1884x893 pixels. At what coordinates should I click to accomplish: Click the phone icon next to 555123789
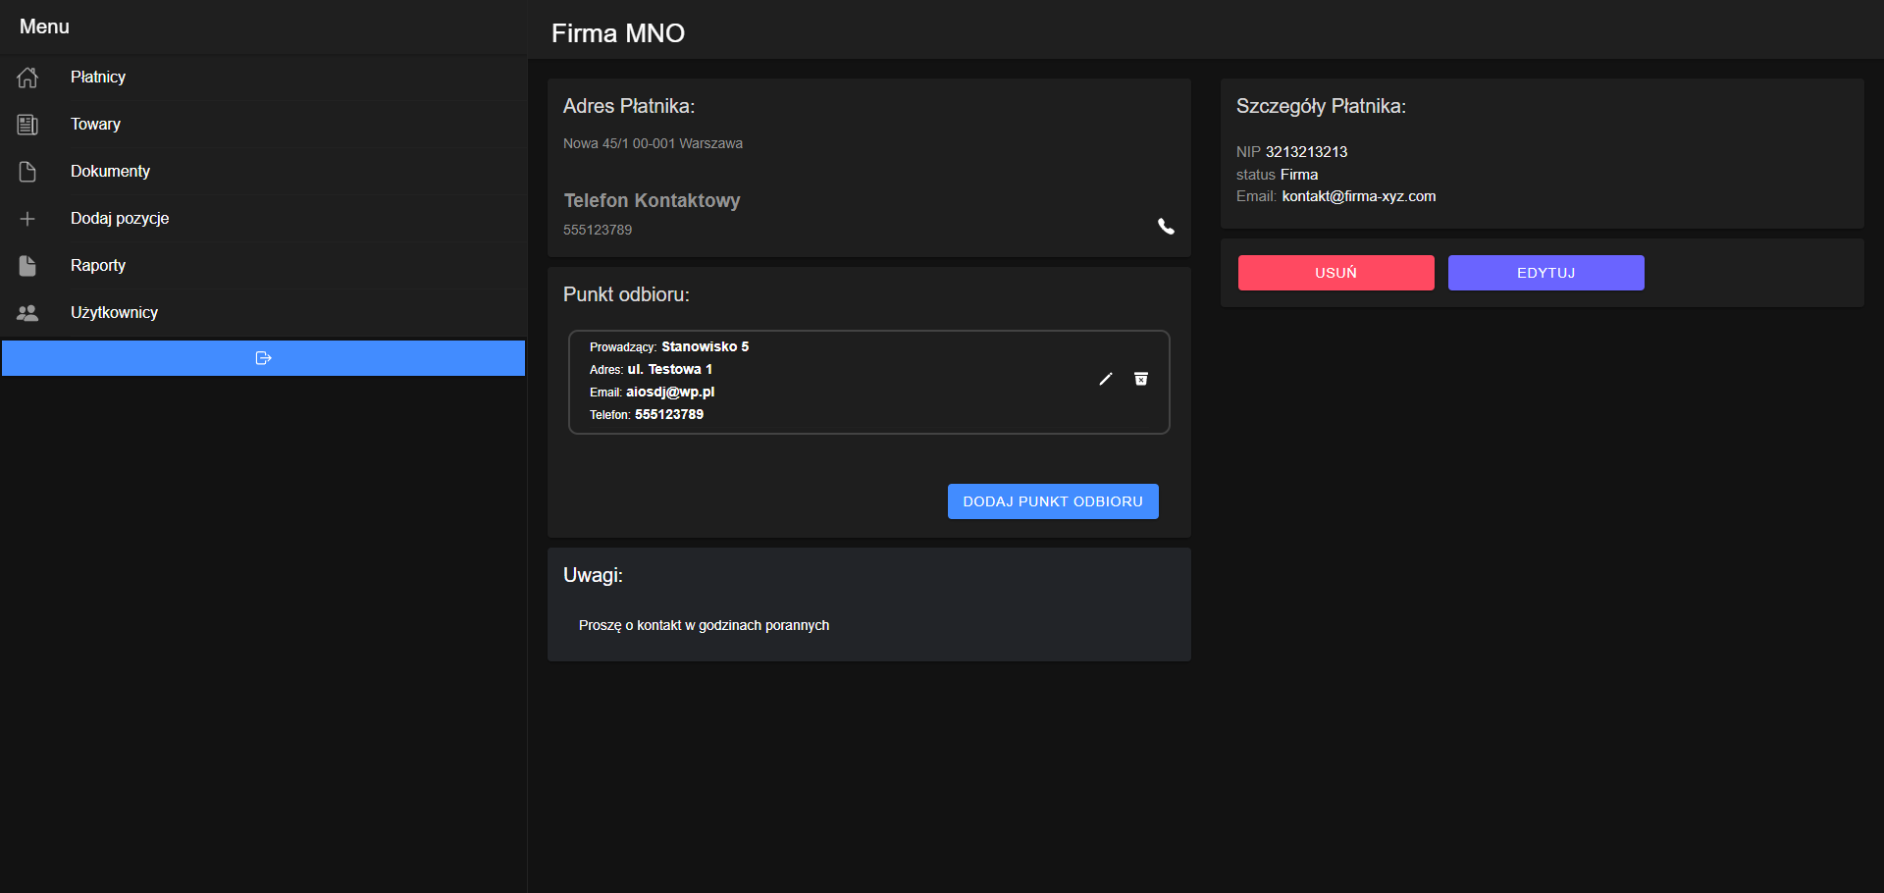tap(1166, 227)
